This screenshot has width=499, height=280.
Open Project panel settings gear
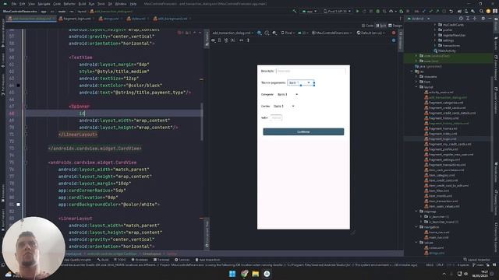pyautogui.click(x=483, y=19)
